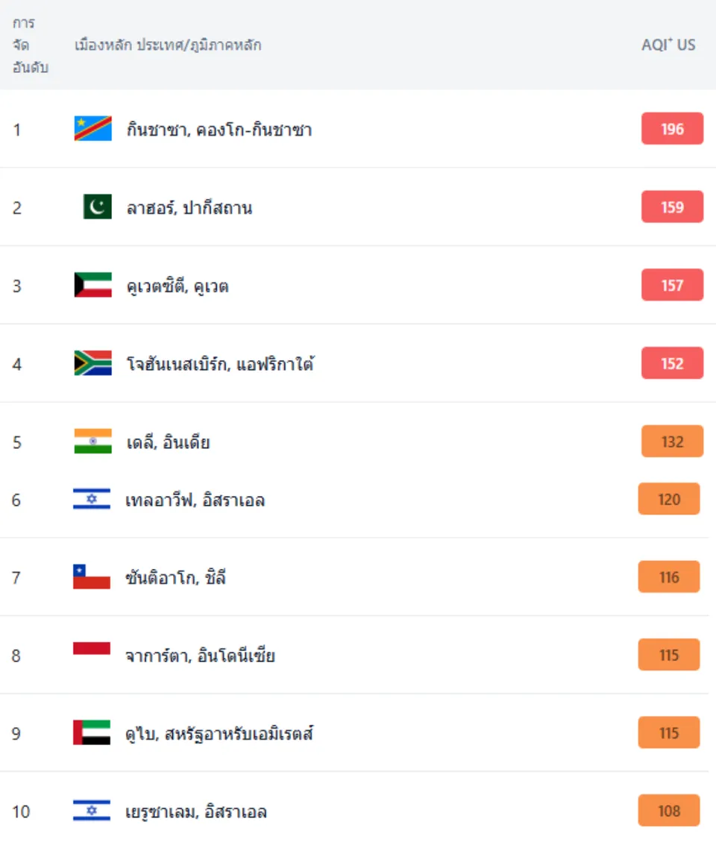Open the กินชาซา, คองโก-กินชาซา city link

219,130
